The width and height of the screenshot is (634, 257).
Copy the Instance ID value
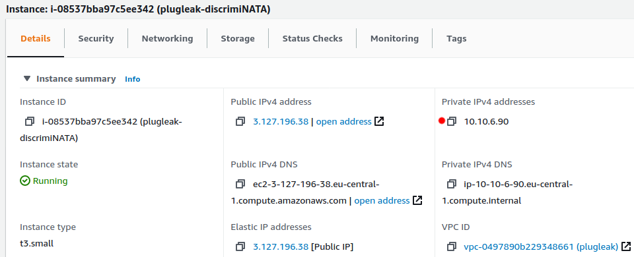click(30, 121)
